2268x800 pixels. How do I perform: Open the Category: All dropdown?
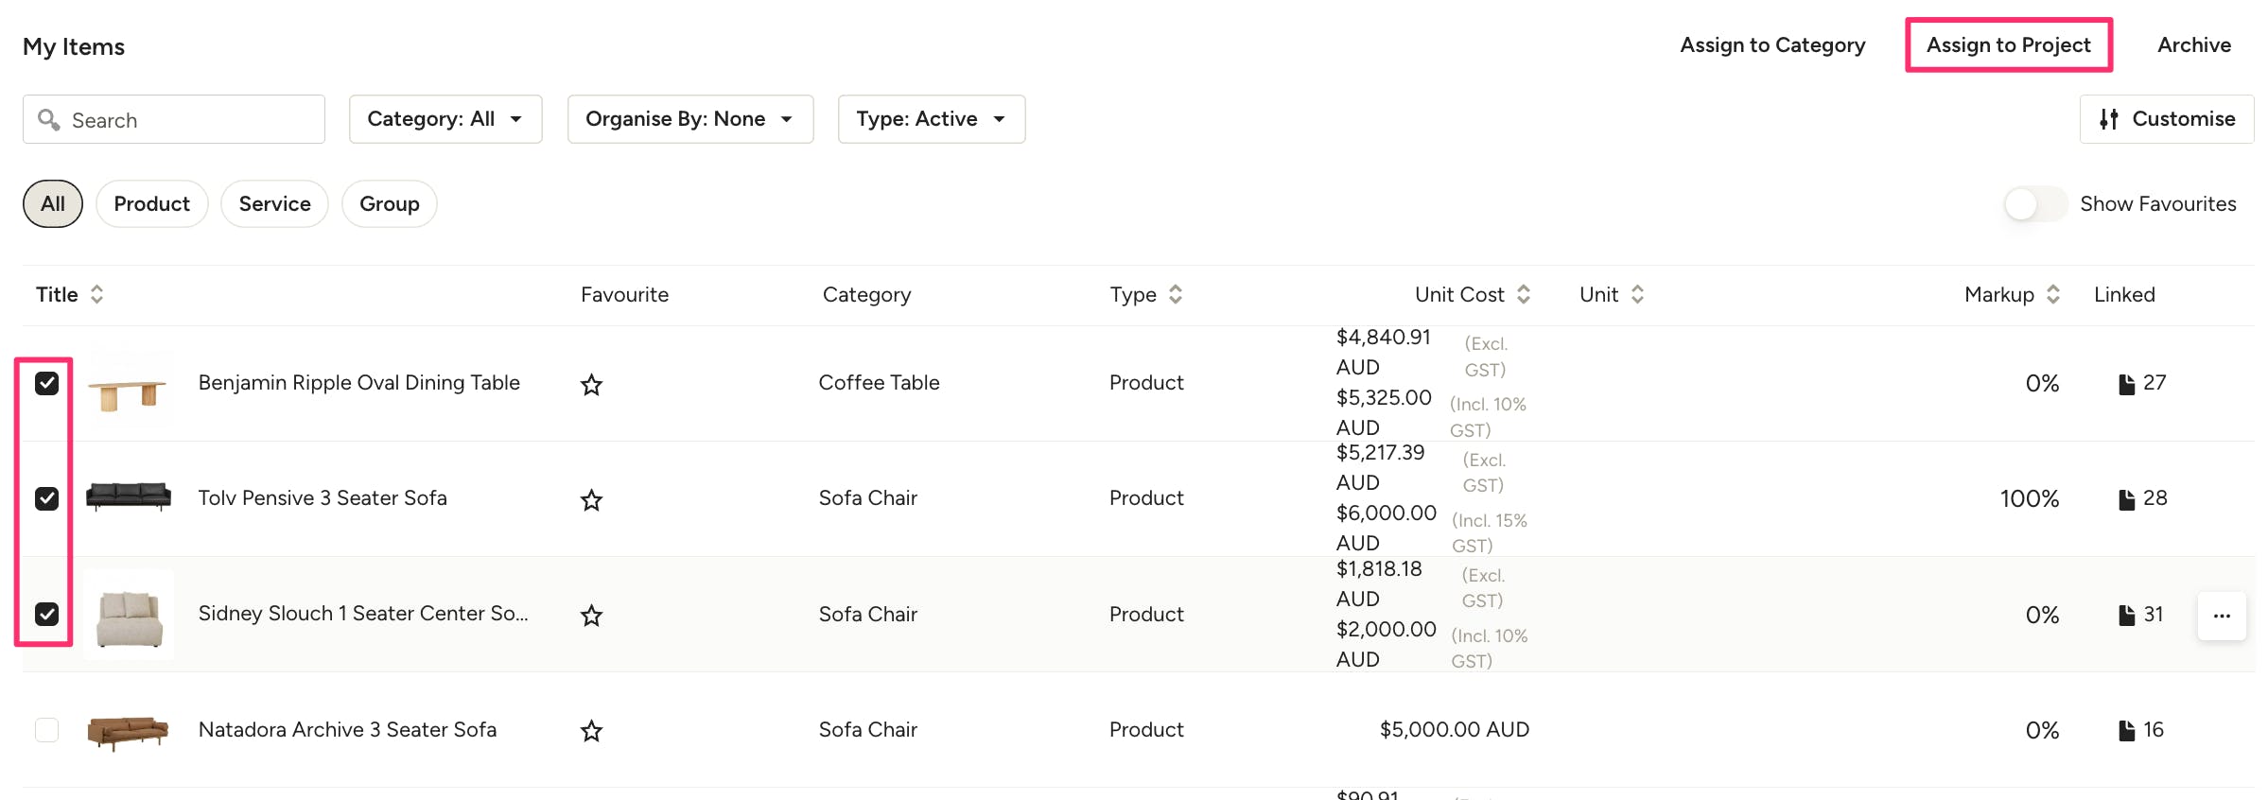pos(445,119)
